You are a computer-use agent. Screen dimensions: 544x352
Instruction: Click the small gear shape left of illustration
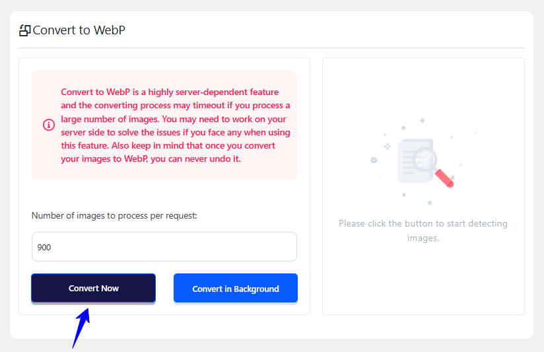[374, 160]
